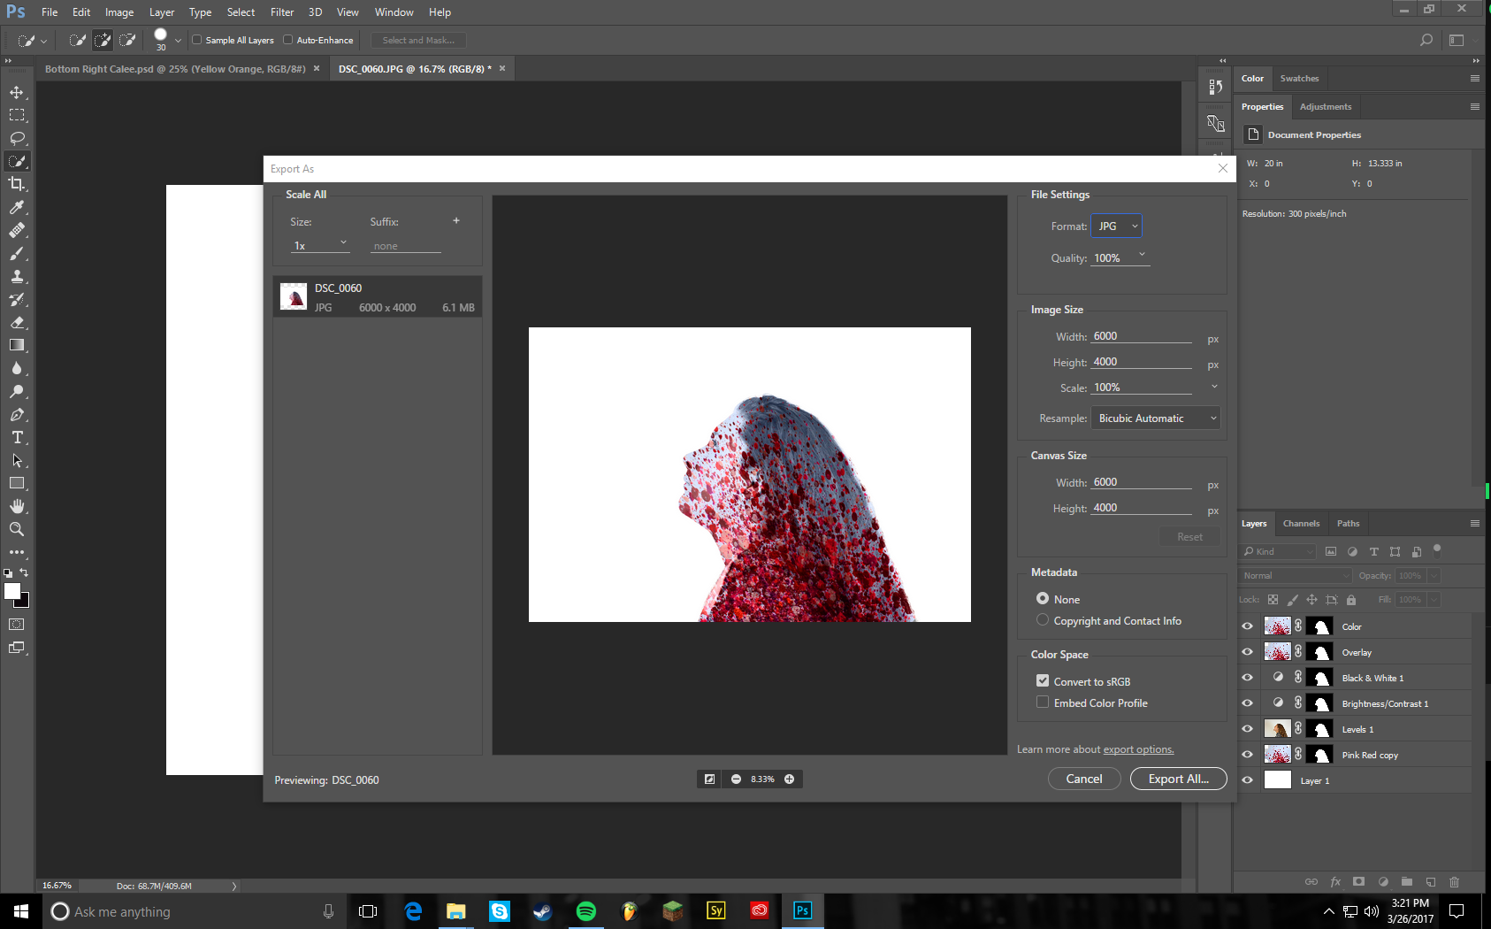This screenshot has width=1491, height=929.
Task: Open the Quality percentage dropdown
Action: 1142,255
